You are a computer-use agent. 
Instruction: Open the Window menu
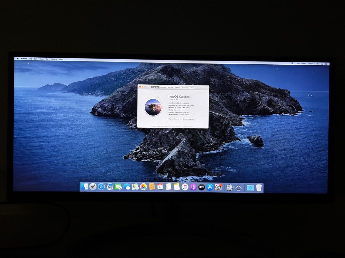(x=54, y=59)
